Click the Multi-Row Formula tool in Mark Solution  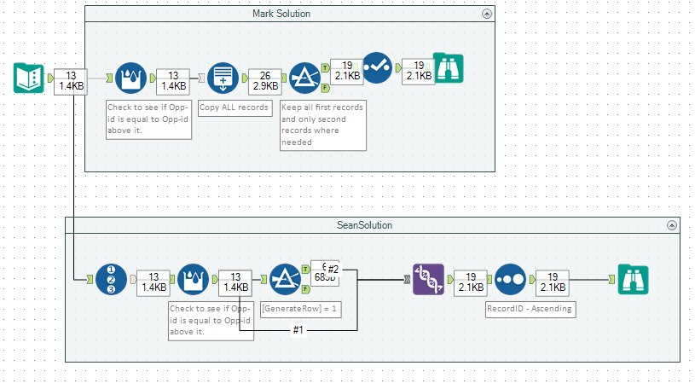click(130, 78)
